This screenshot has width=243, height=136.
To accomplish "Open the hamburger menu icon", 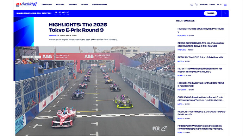I will [225, 5].
